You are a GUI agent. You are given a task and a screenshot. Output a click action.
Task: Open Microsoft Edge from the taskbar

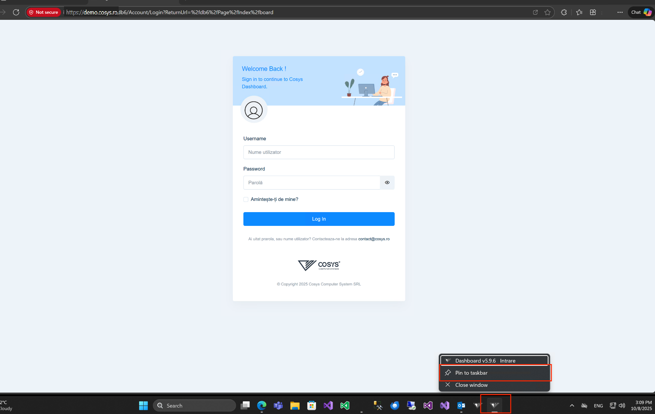pyautogui.click(x=262, y=406)
